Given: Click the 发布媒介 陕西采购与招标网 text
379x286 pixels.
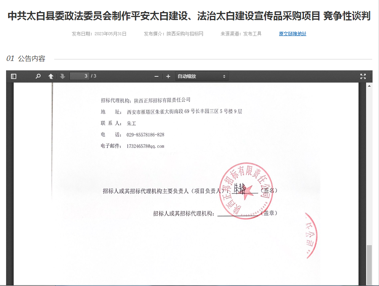Looking at the screenshot, I should [173, 34].
